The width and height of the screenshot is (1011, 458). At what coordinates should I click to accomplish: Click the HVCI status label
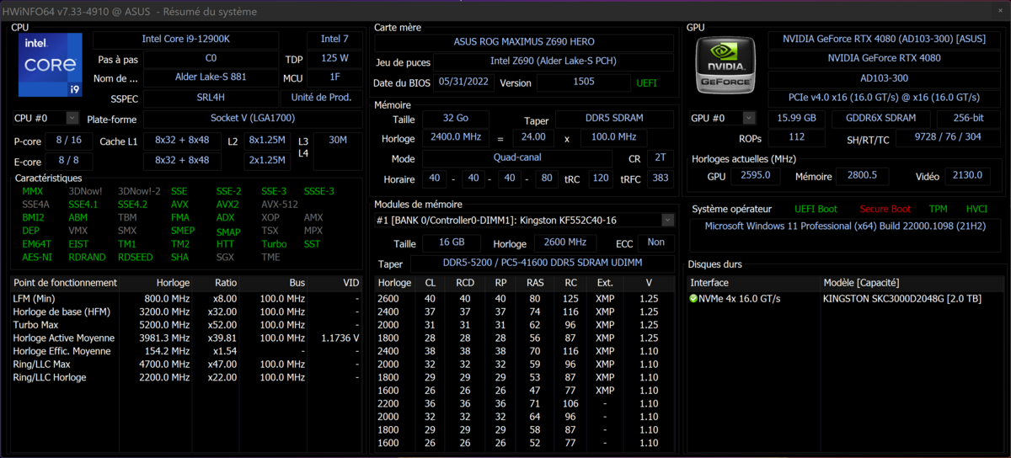coord(976,209)
